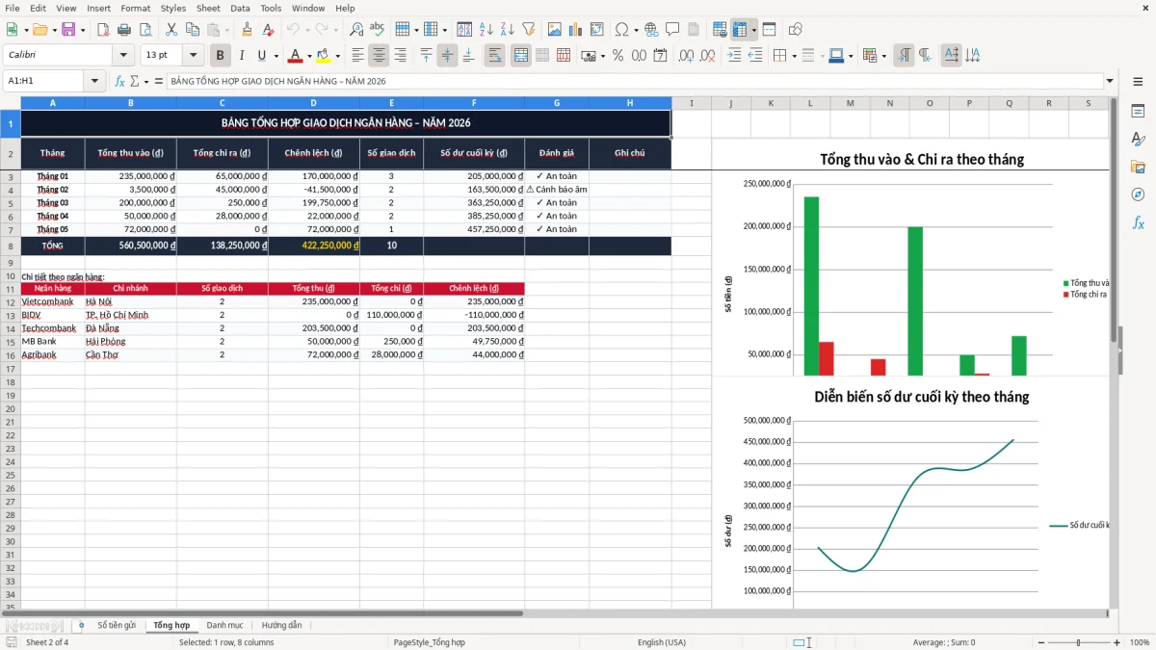Toggle Underline formatting
Screen dimensions: 1156x650
click(x=261, y=56)
